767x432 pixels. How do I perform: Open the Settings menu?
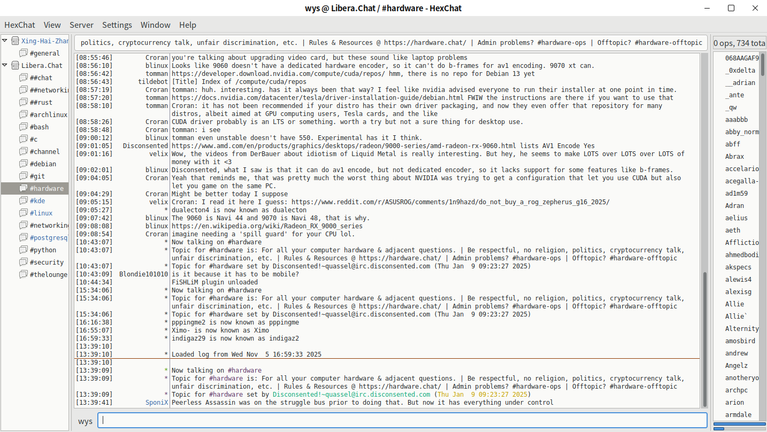coord(117,25)
